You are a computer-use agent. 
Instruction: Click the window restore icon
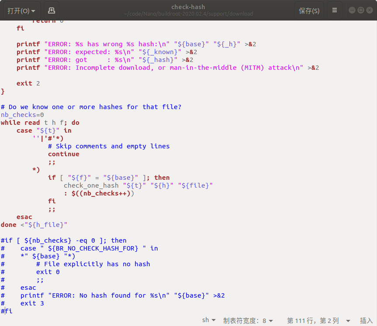(360, 9)
